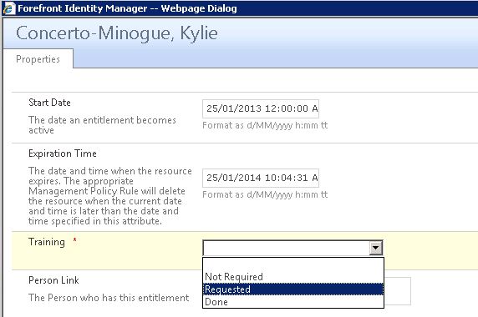
Task: Click 'The date an entitlement becomes active' description
Action: pyautogui.click(x=102, y=125)
